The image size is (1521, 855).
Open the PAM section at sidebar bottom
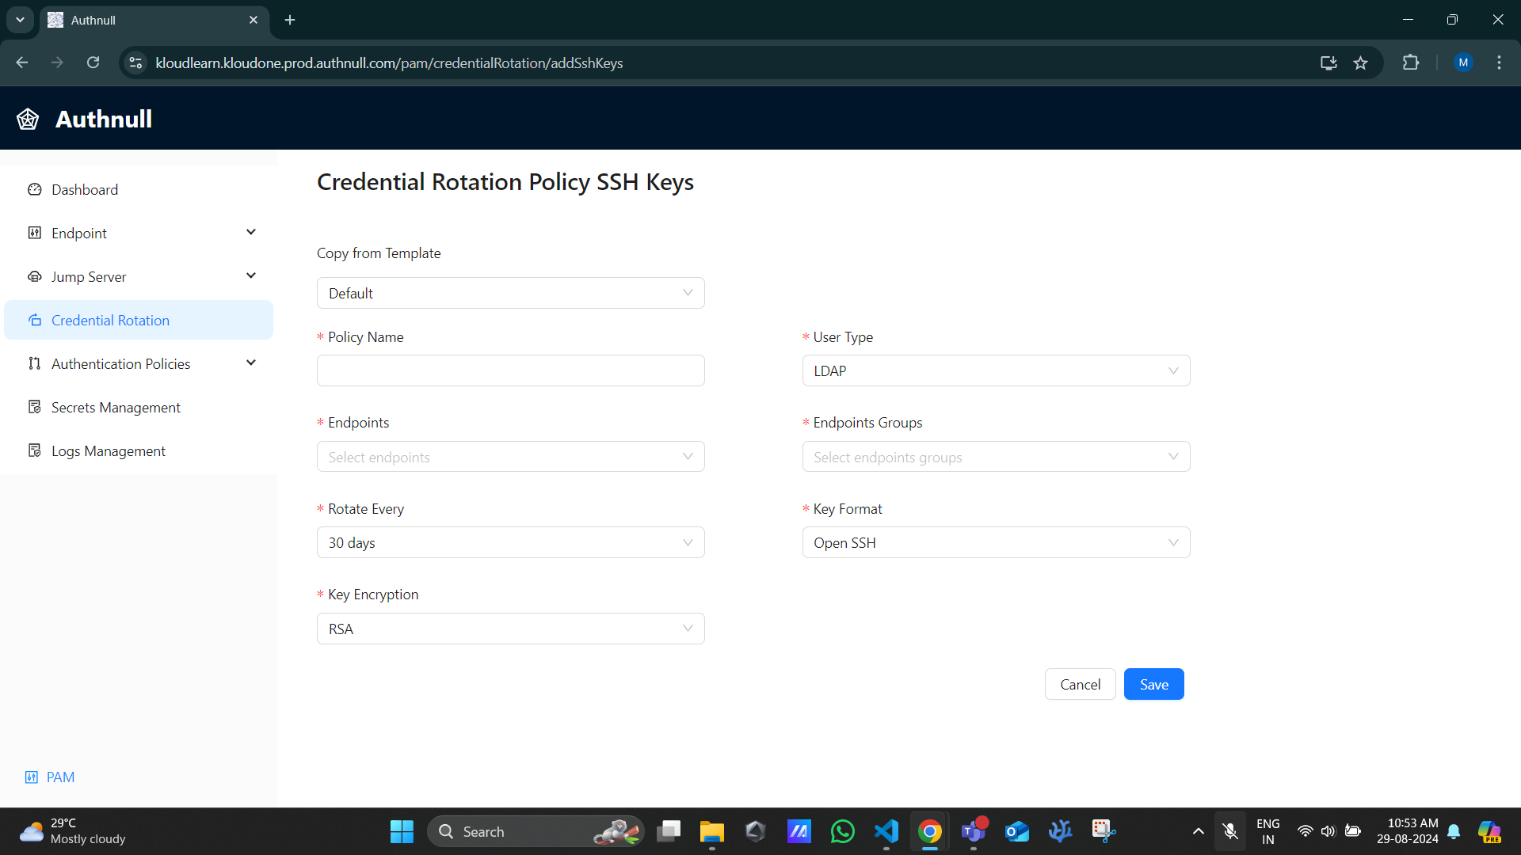point(49,777)
